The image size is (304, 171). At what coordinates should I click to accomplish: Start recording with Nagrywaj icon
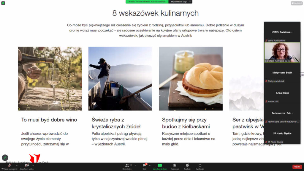tap(175, 166)
